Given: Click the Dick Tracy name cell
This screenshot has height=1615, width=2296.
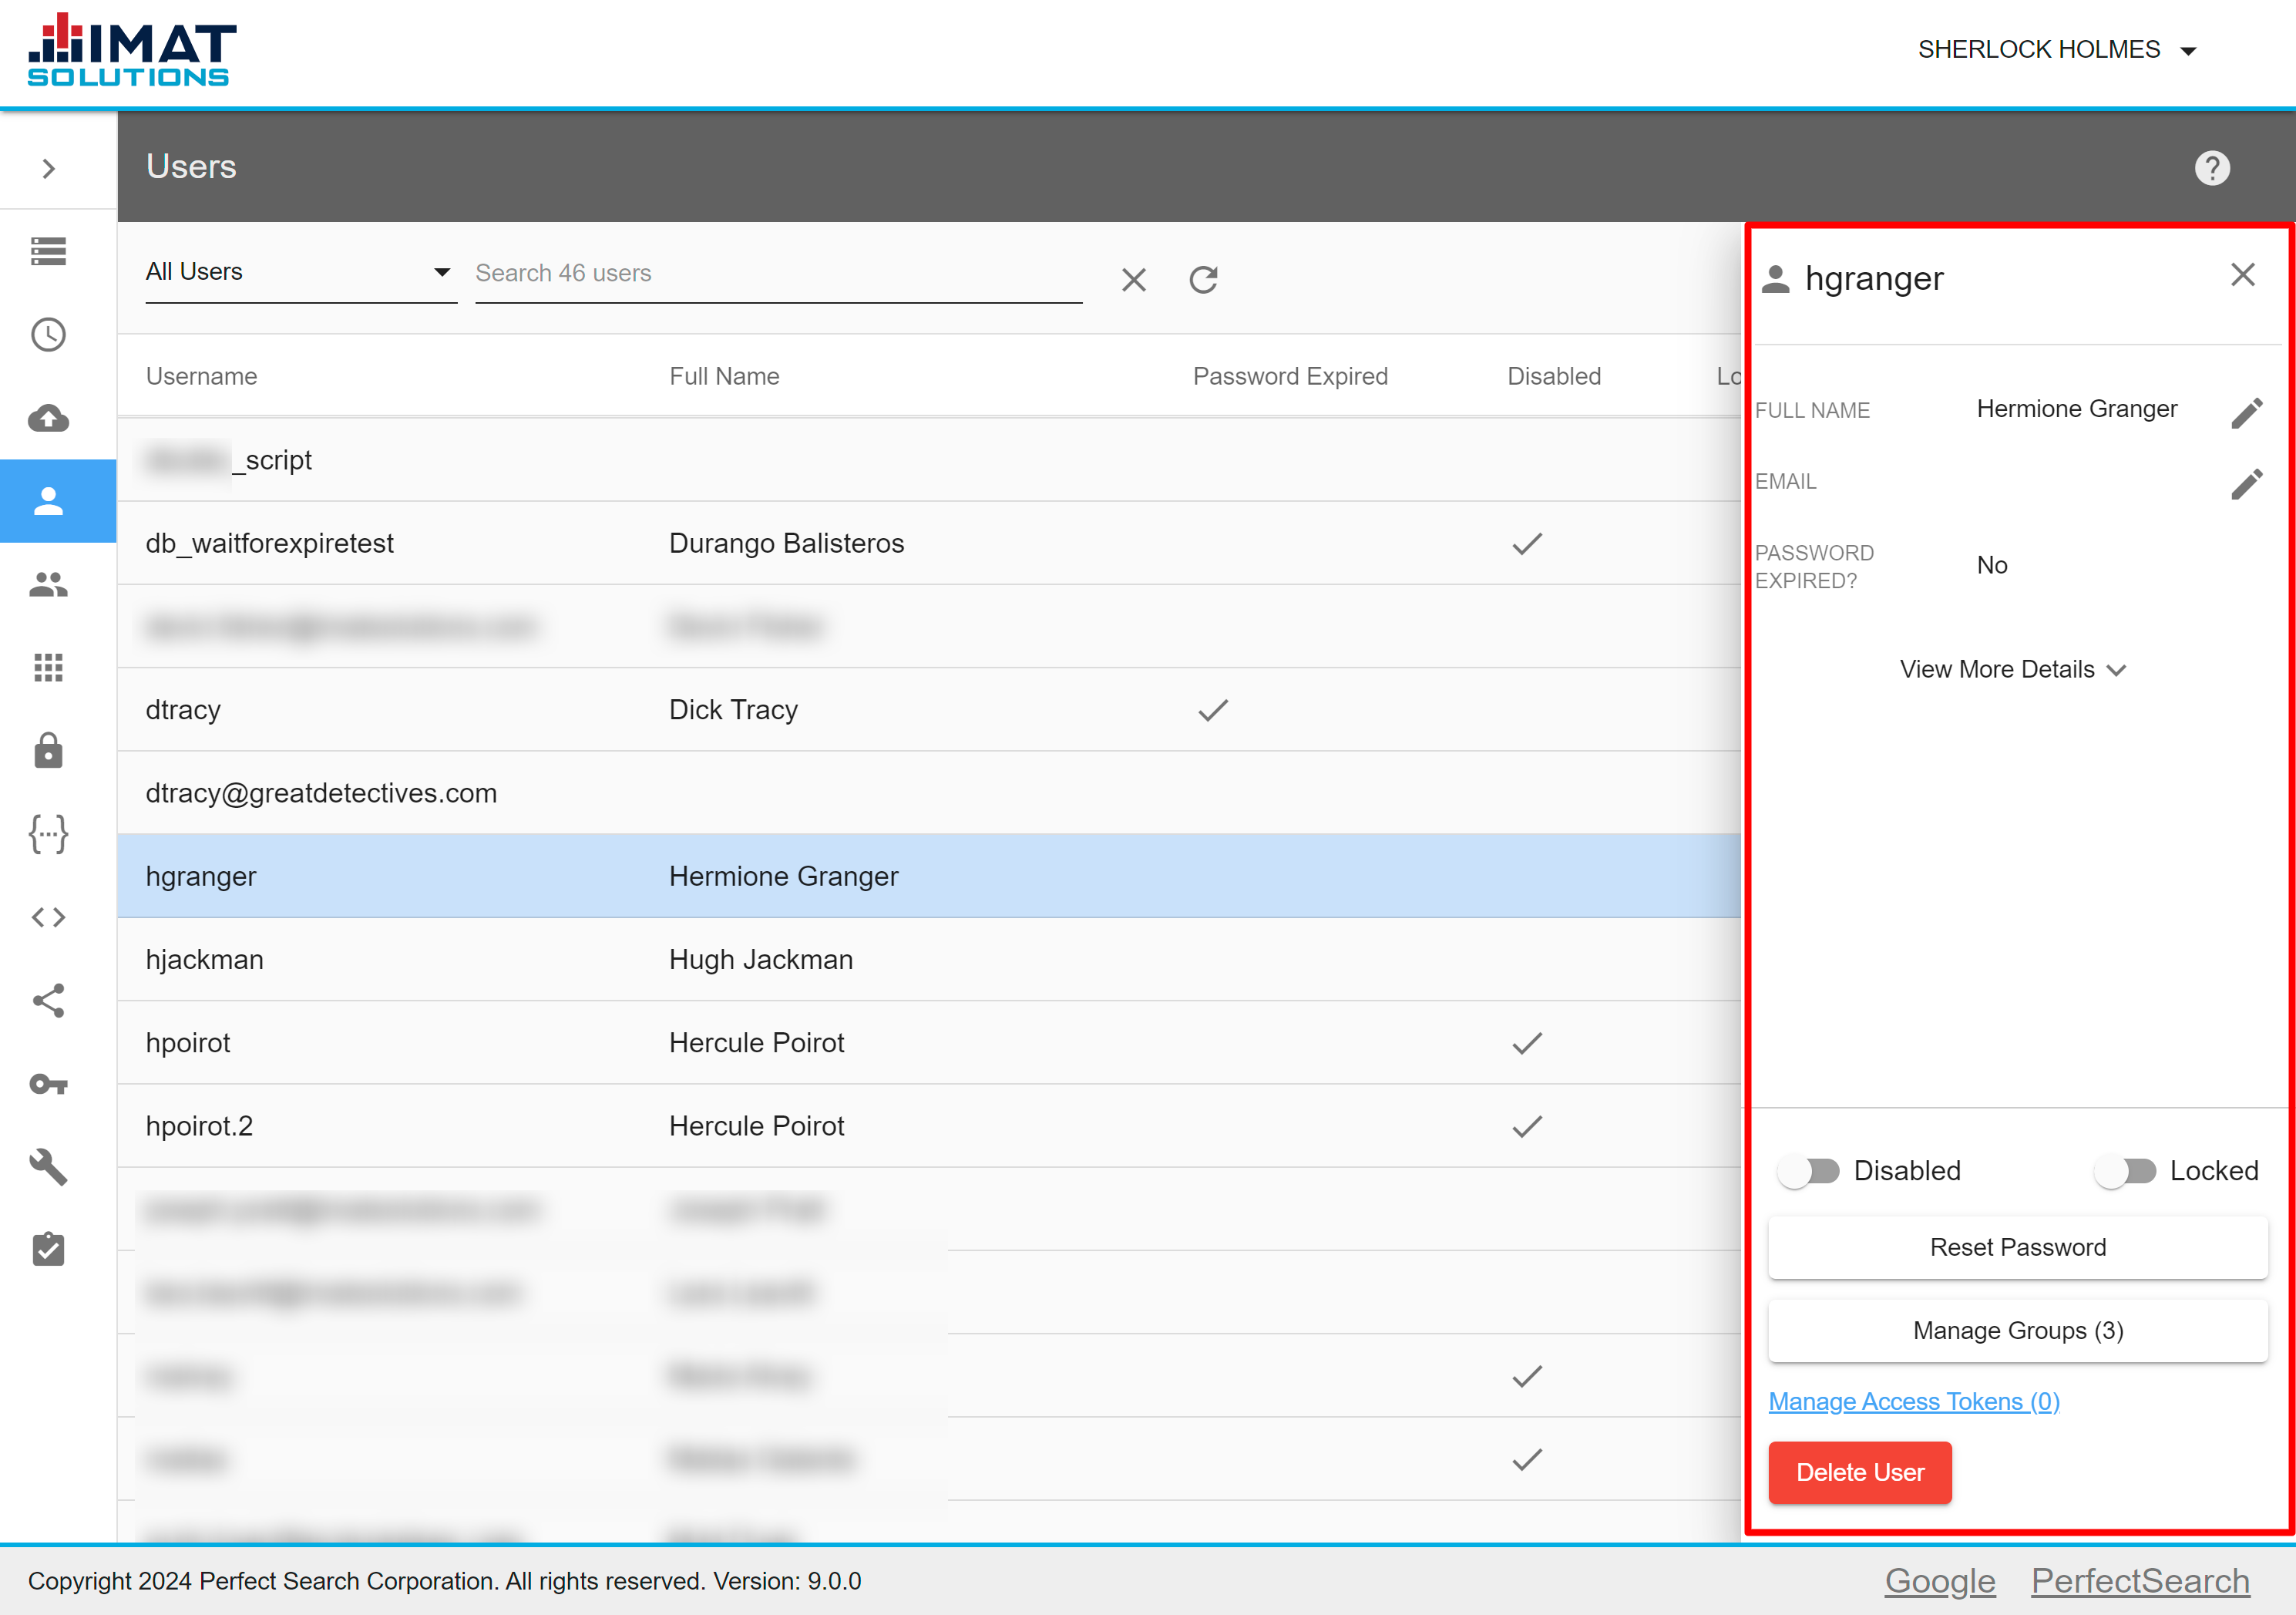Looking at the screenshot, I should point(734,710).
